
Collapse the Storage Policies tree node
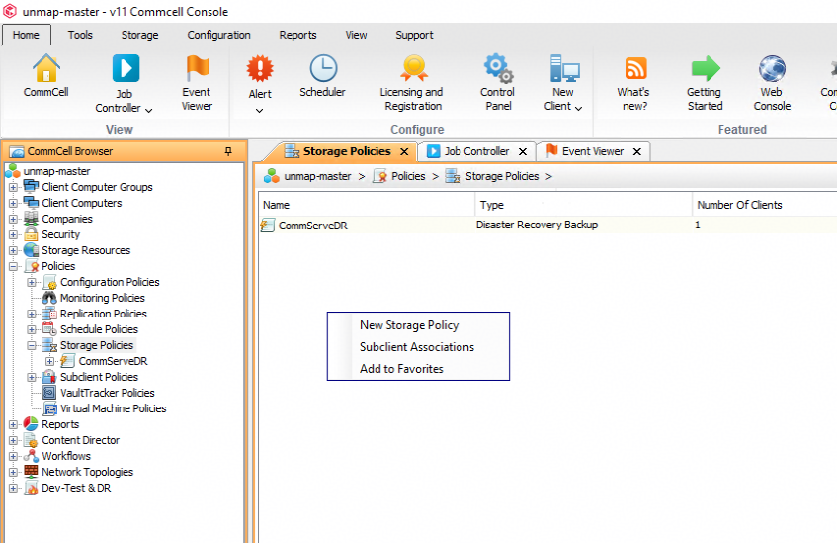32,345
